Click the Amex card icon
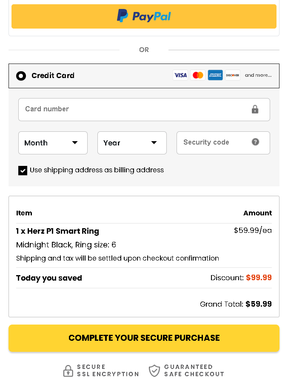 point(215,75)
